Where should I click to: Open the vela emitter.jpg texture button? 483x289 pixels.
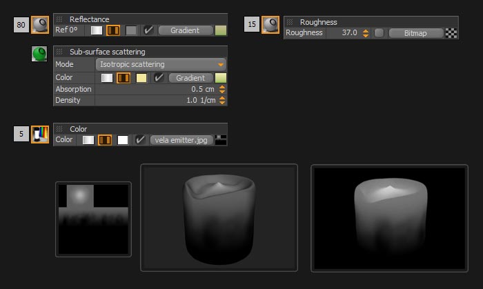point(181,139)
